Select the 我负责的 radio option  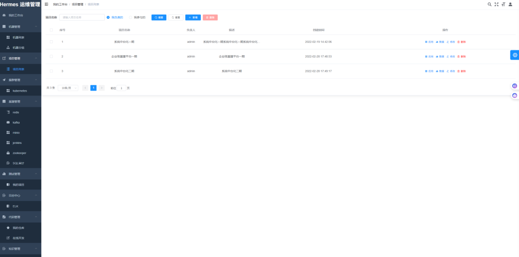click(115, 18)
